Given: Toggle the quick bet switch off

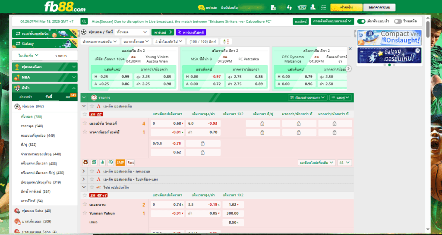Looking at the screenshot, I should coord(361,22).
